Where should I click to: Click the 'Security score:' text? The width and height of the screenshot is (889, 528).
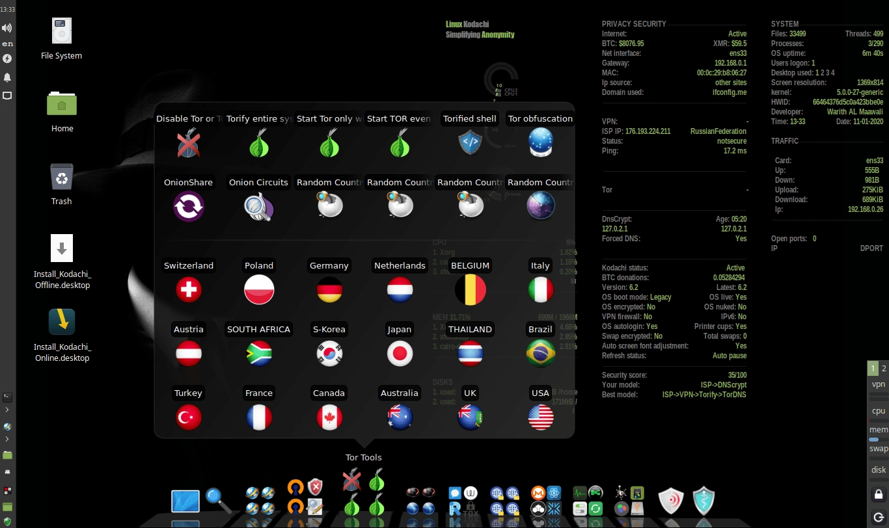(x=624, y=375)
